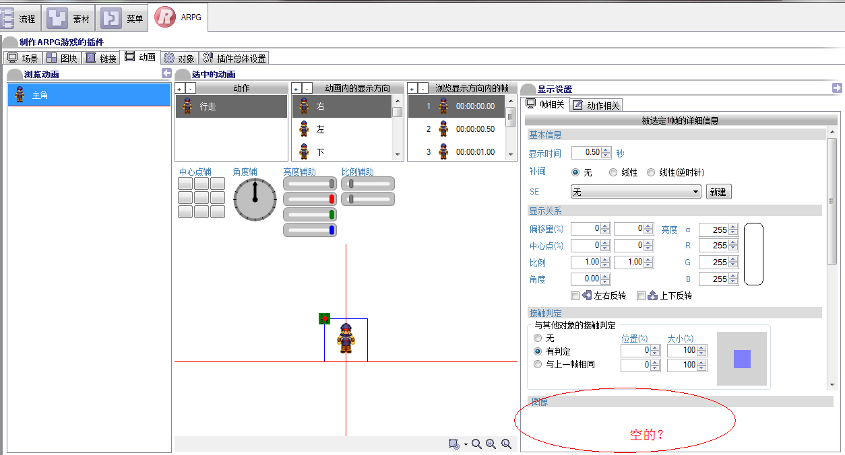This screenshot has width=845, height=455.
Task: Click the B brightness value stepper
Action: point(734,279)
